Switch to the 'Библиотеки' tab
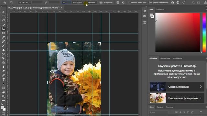 [x=165, y=58]
